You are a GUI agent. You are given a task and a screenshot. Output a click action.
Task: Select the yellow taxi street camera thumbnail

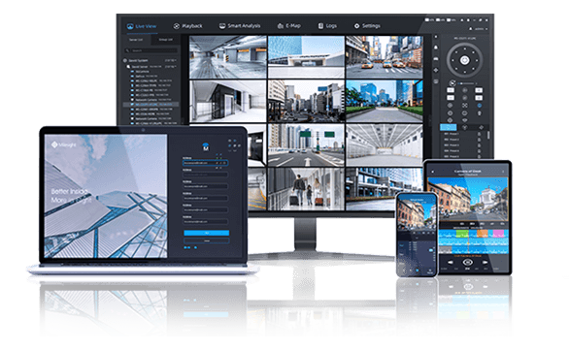tap(384, 57)
